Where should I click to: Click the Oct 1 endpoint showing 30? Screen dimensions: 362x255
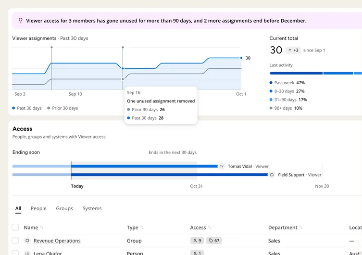[x=241, y=58]
